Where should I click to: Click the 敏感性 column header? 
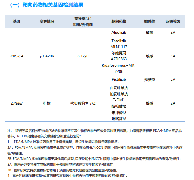(x=149, y=22)
